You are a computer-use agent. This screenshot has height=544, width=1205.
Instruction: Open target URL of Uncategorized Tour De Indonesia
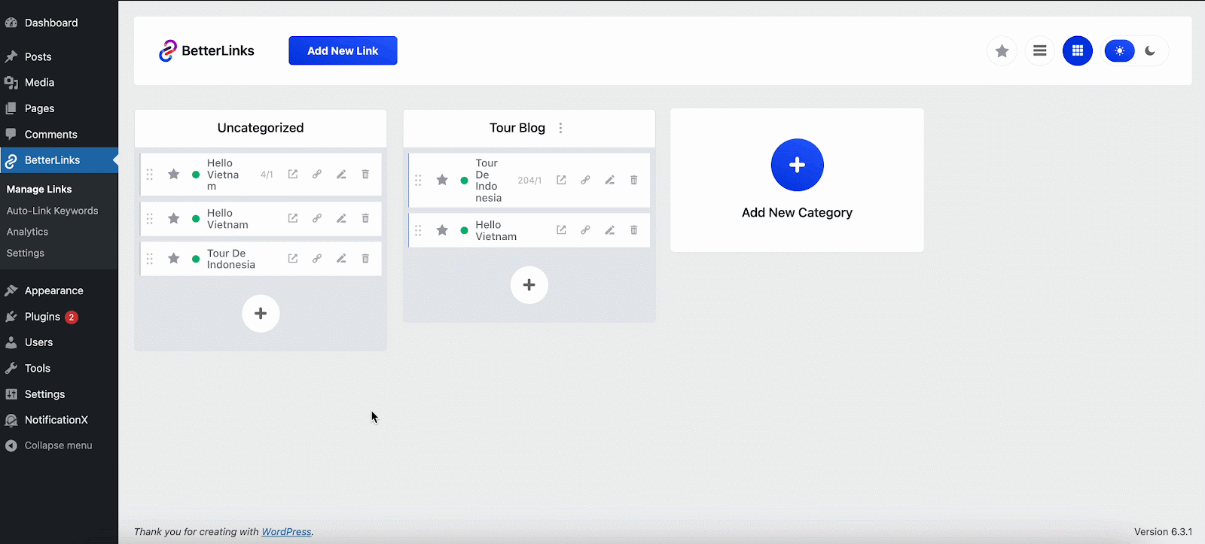pyautogui.click(x=293, y=259)
